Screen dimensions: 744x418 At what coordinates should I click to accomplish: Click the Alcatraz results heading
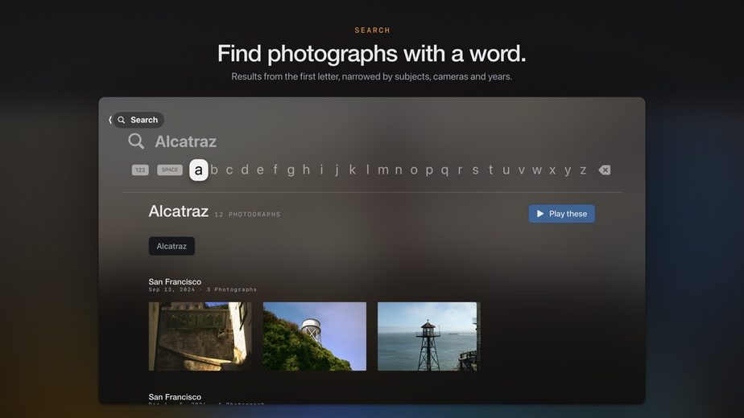[x=179, y=211]
